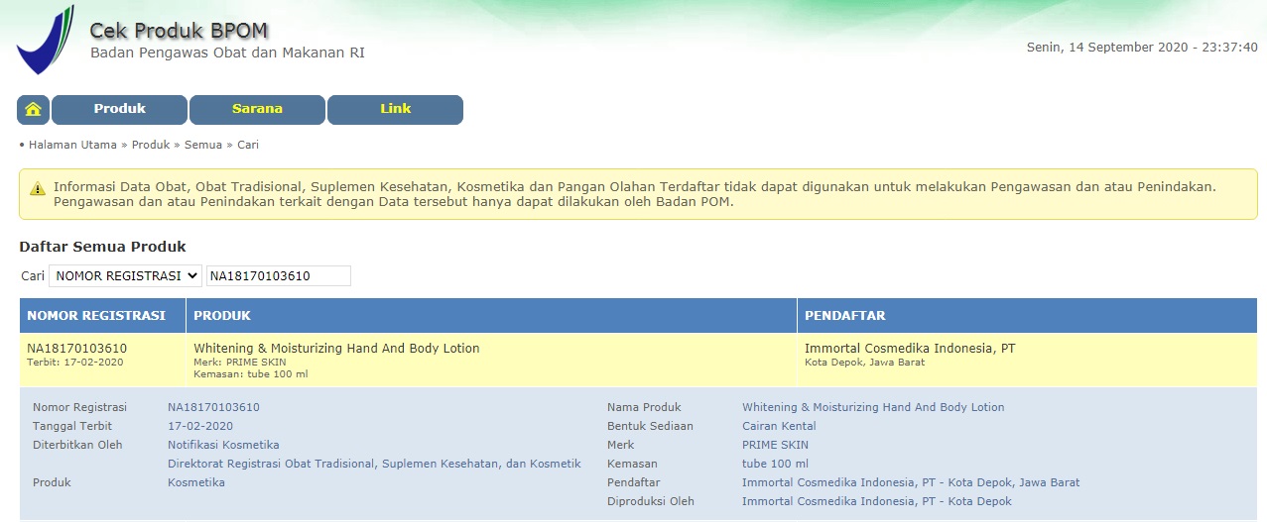Click the yellow warning triangle icon

point(37,187)
